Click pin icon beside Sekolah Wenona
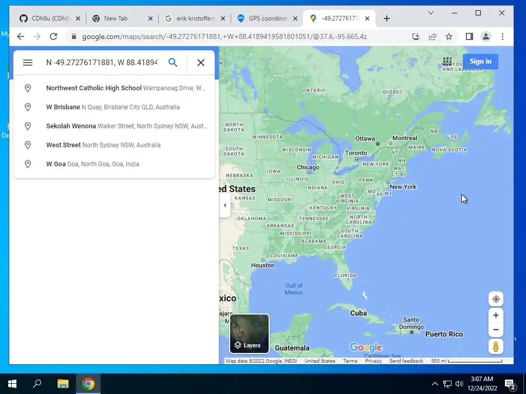The width and height of the screenshot is (526, 394). [x=28, y=126]
